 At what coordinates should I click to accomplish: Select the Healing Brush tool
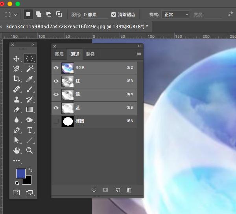point(17,89)
